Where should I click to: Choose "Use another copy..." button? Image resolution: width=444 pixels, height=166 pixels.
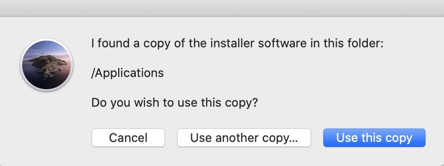[244, 138]
